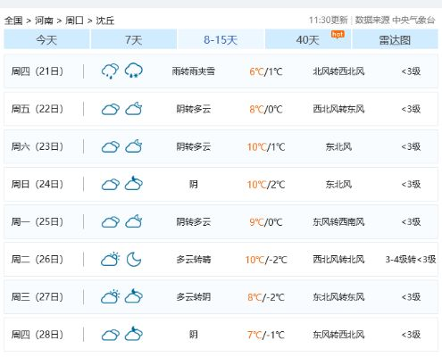Click the temperature 7℃/-1℃
This screenshot has height=357, width=442.
point(266,335)
